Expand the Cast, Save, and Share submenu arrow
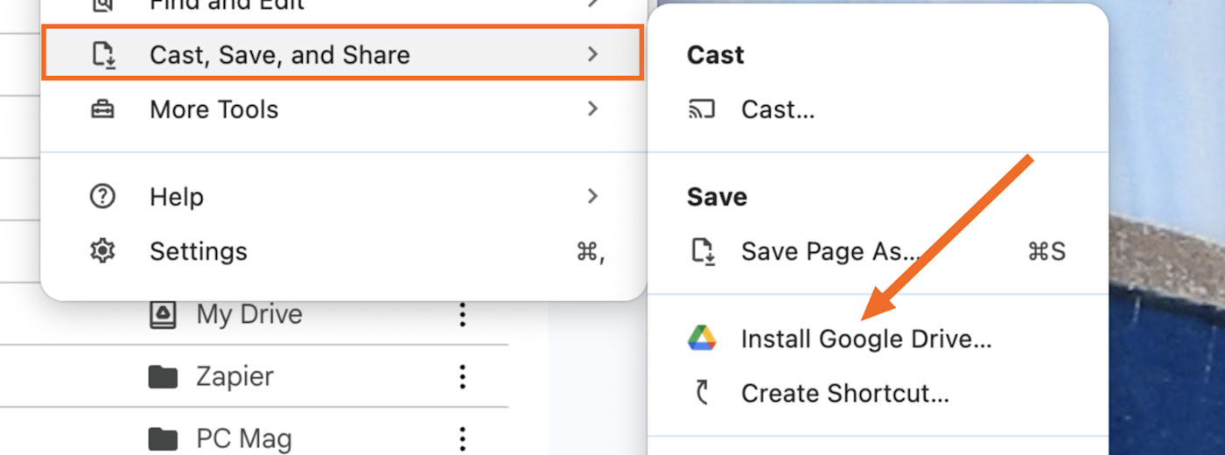This screenshot has height=455, width=1225. pyautogui.click(x=592, y=54)
